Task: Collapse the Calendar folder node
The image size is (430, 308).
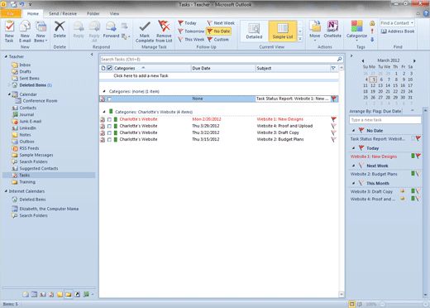Action: click(x=9, y=94)
